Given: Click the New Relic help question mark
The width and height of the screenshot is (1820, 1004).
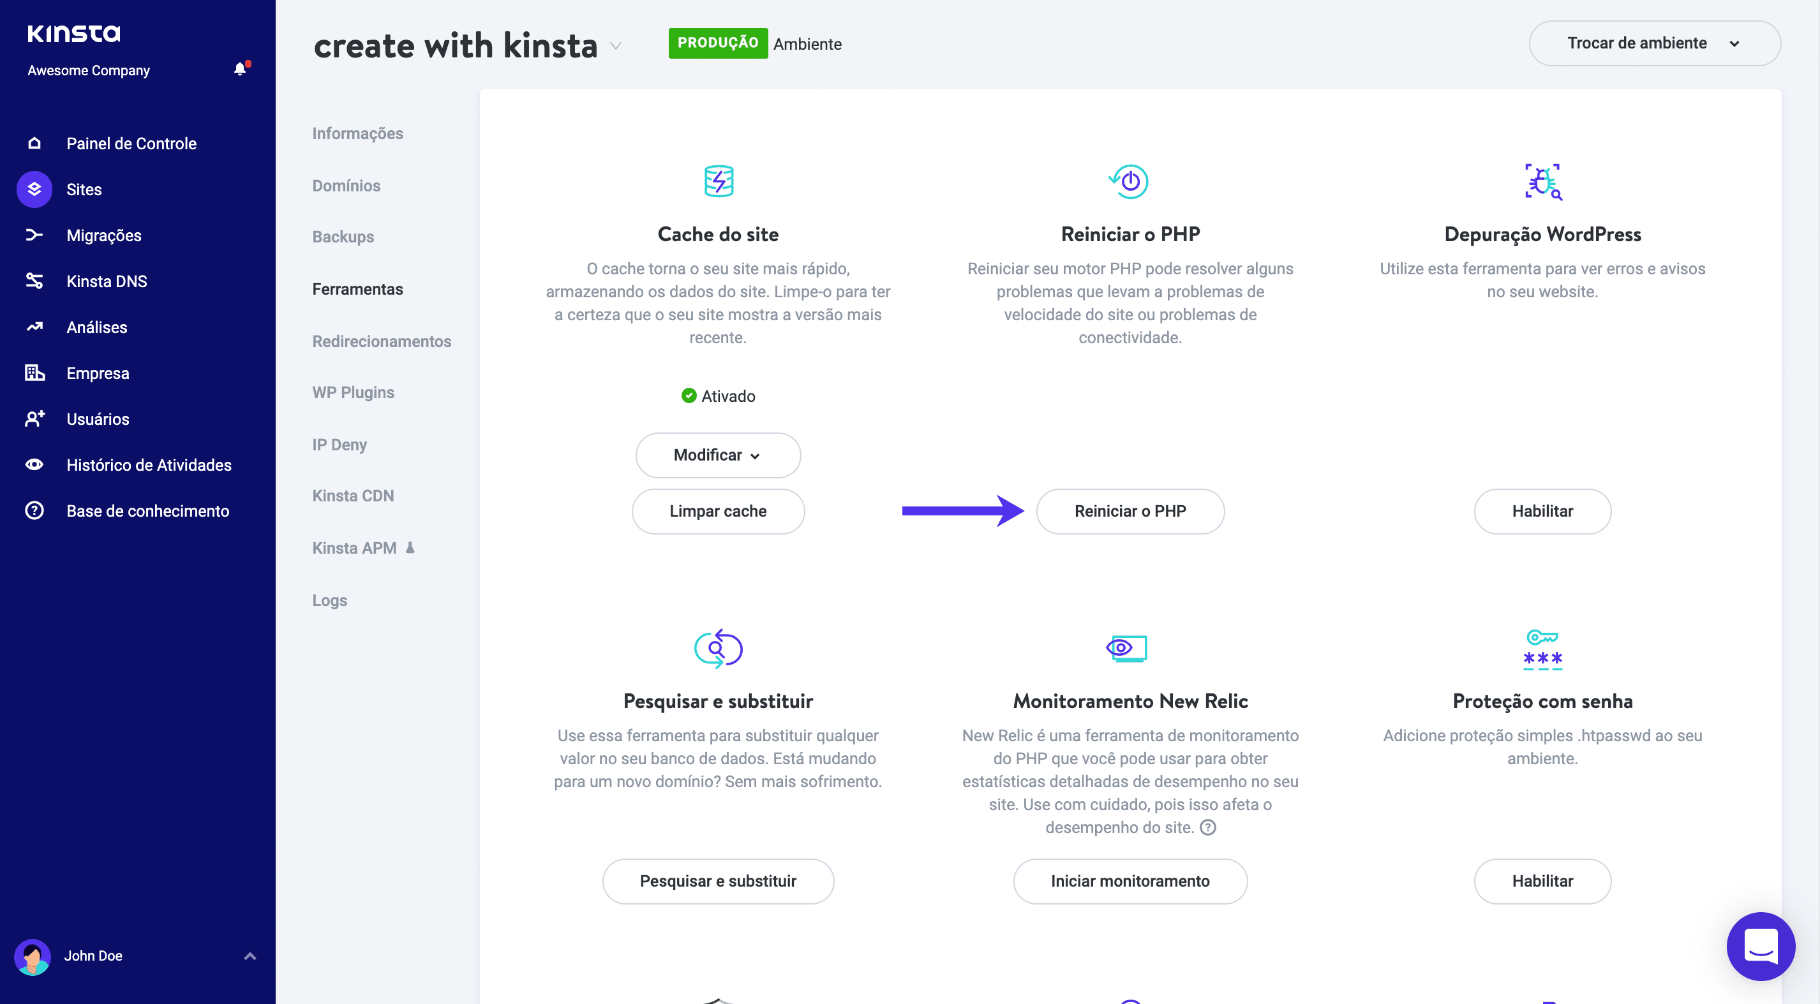Looking at the screenshot, I should (x=1208, y=827).
